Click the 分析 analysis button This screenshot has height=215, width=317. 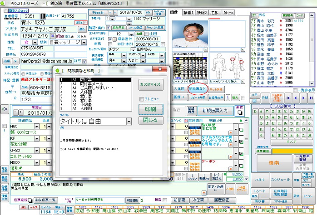(x=265, y=98)
